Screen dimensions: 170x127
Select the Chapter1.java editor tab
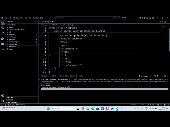tap(46, 22)
